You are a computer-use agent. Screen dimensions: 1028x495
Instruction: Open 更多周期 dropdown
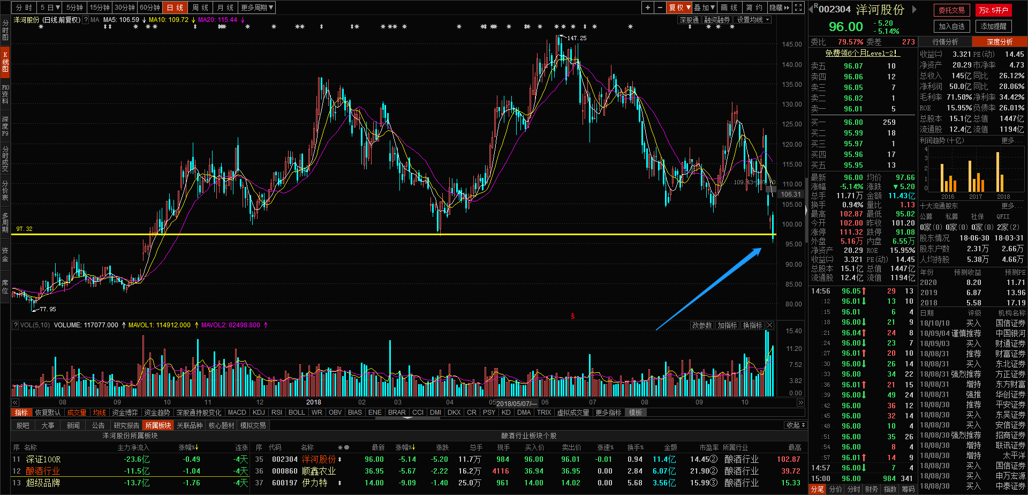point(257,7)
